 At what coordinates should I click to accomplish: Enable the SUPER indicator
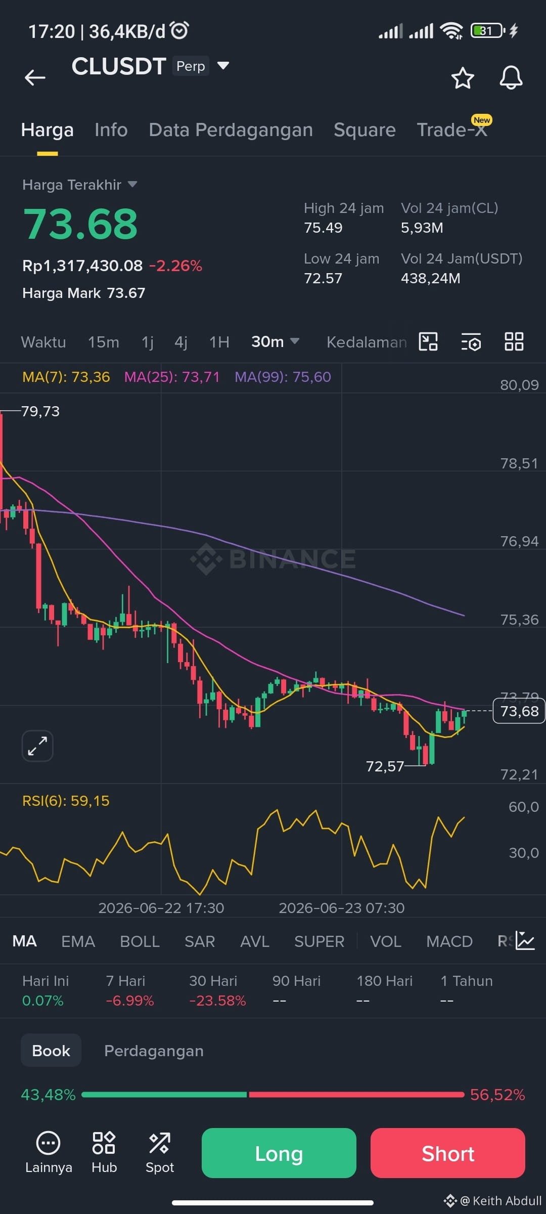[x=319, y=941]
